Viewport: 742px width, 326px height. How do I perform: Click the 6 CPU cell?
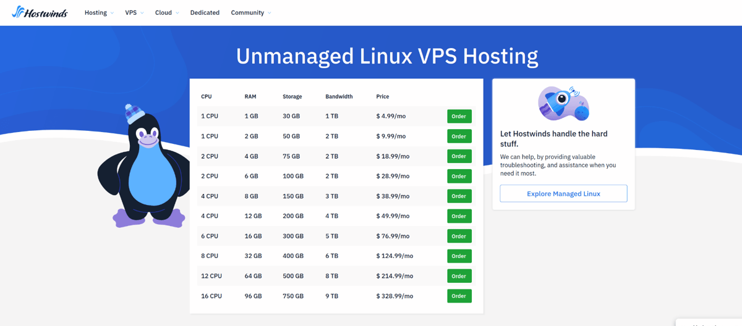tap(210, 236)
